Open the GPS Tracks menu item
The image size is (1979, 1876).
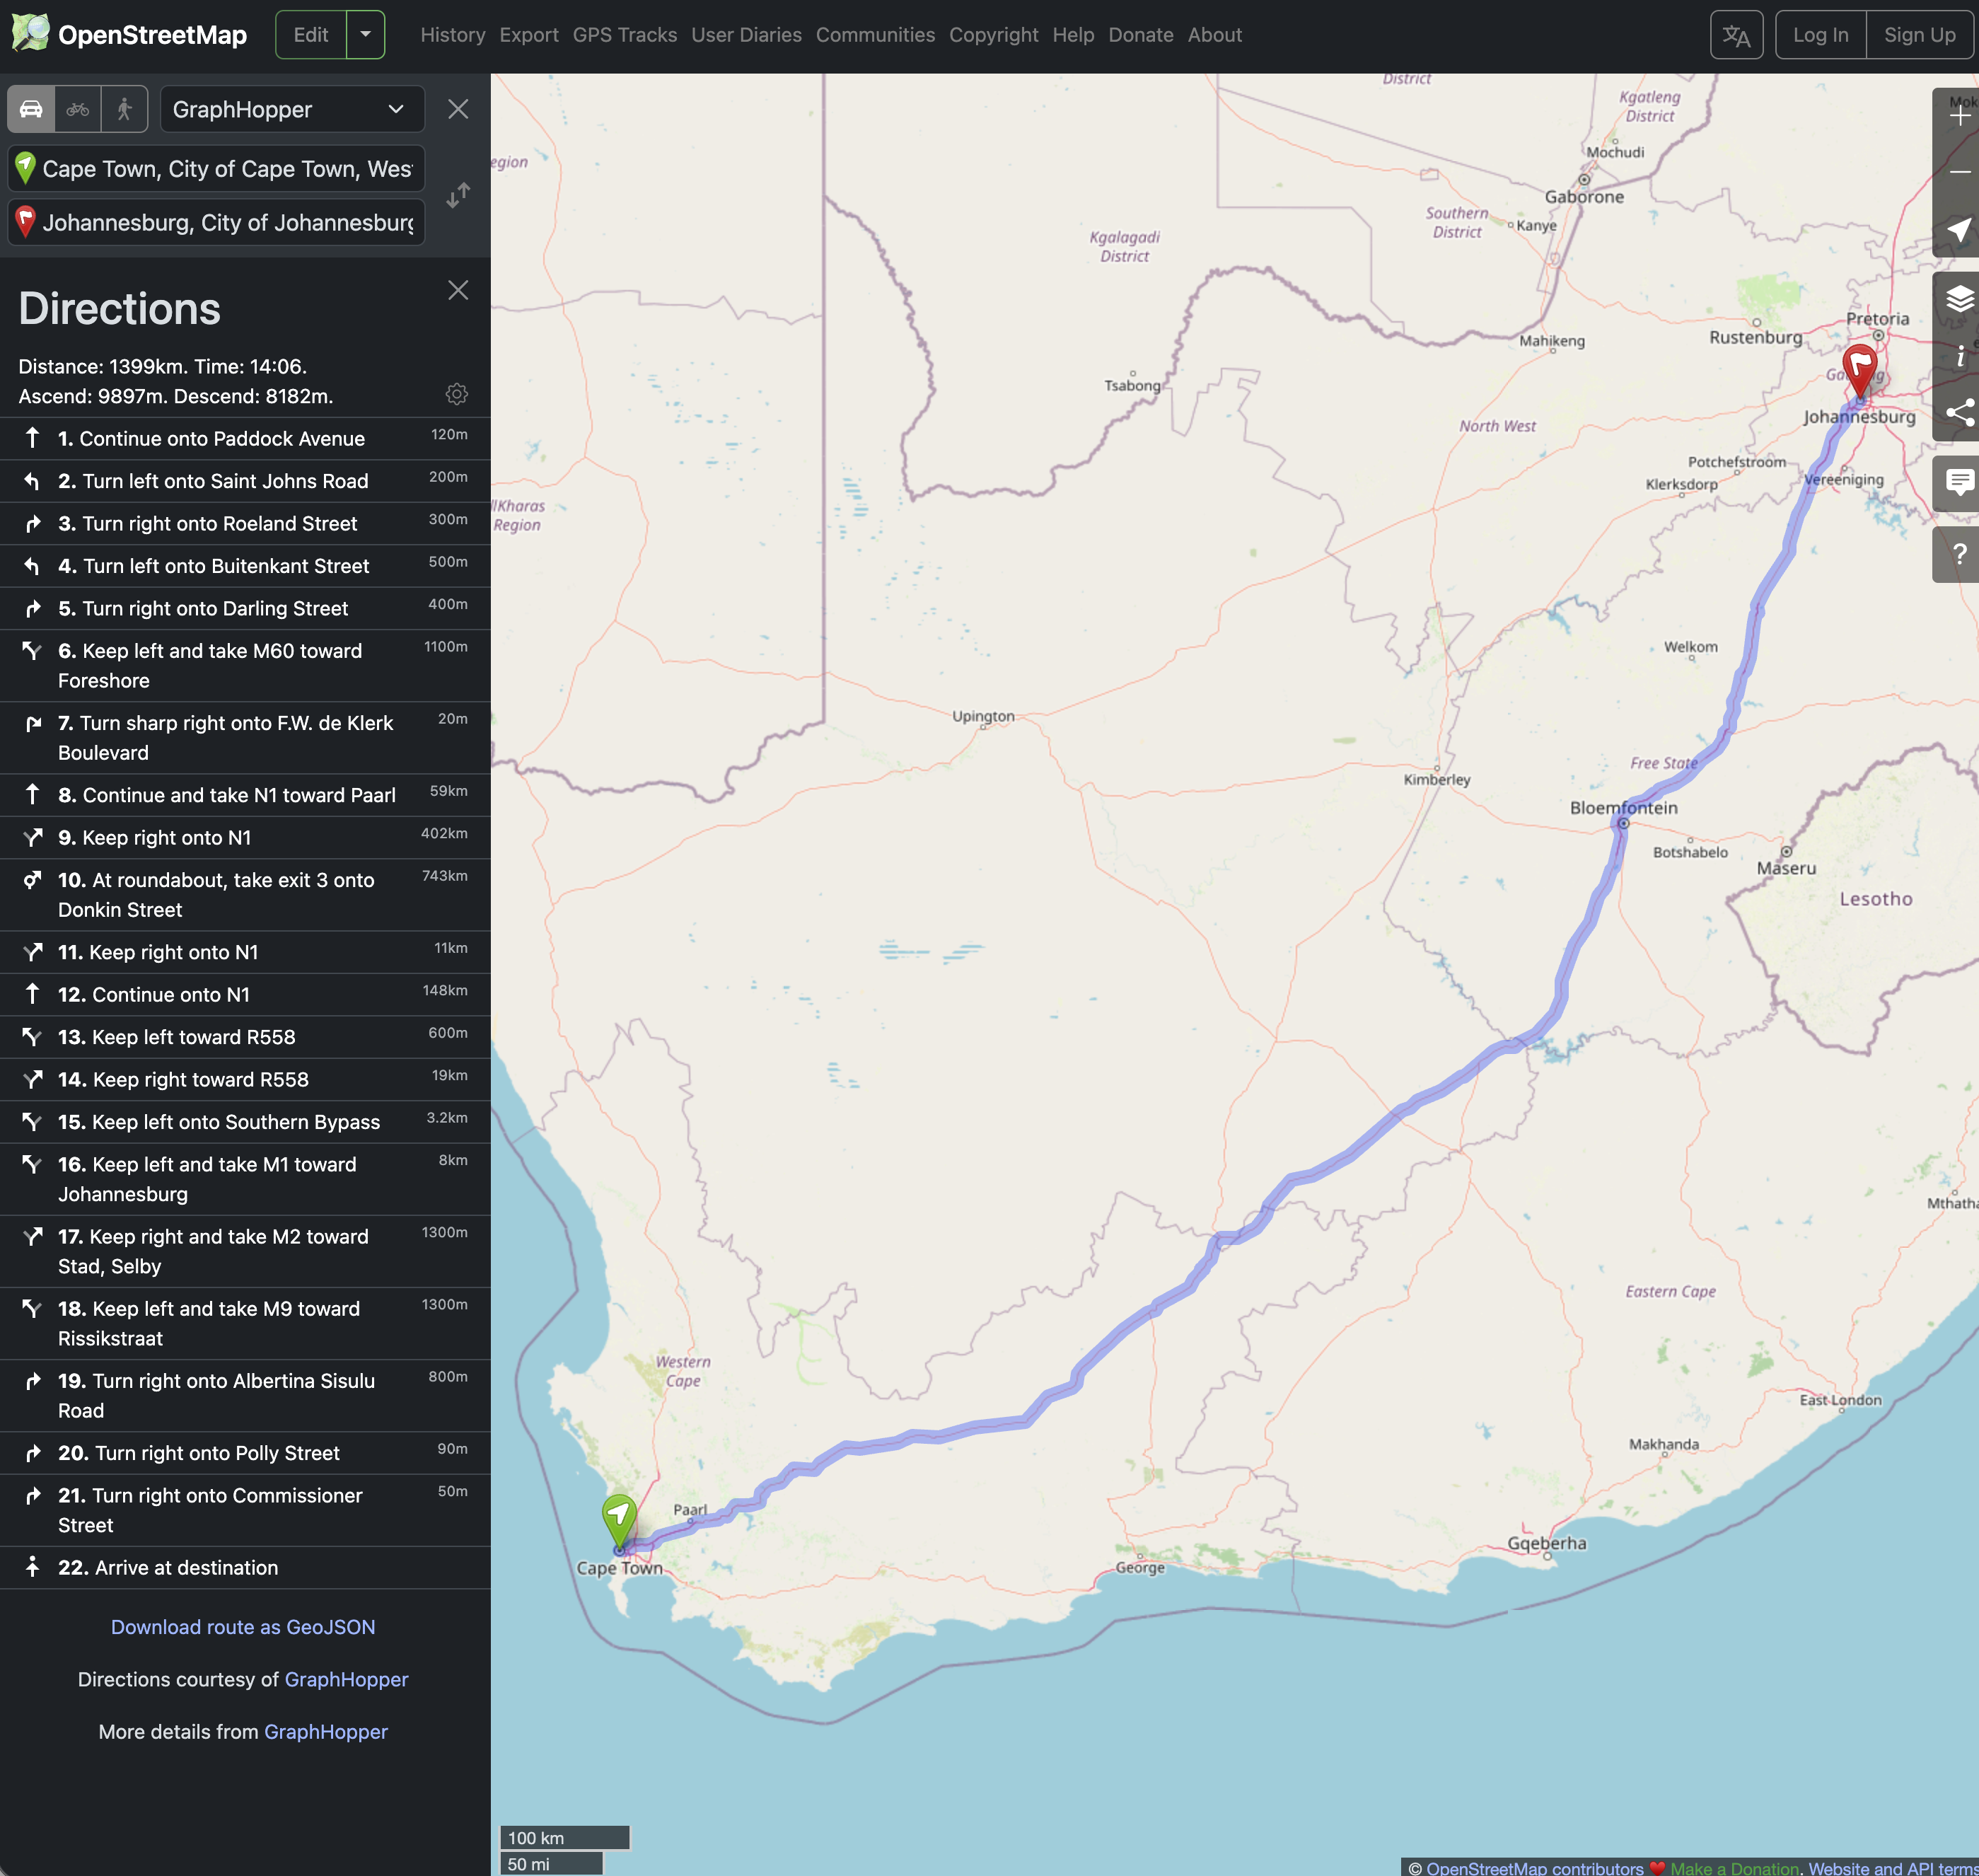(624, 35)
